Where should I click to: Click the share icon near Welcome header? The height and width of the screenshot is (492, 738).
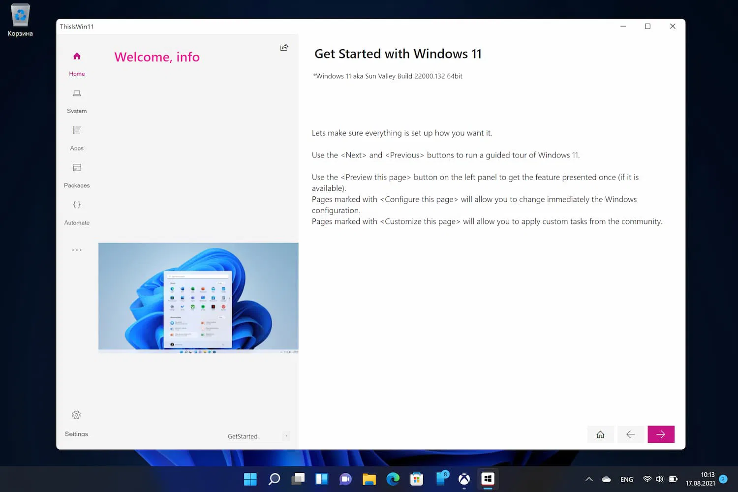pos(284,48)
